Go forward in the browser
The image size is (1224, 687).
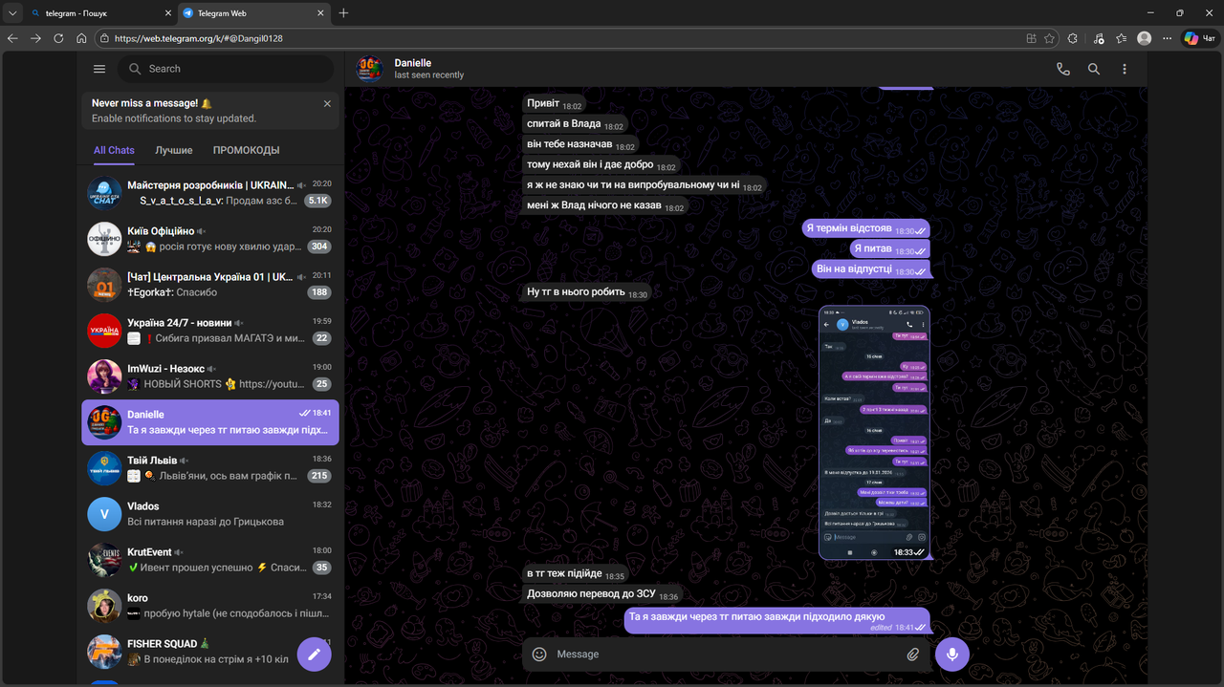pos(35,38)
